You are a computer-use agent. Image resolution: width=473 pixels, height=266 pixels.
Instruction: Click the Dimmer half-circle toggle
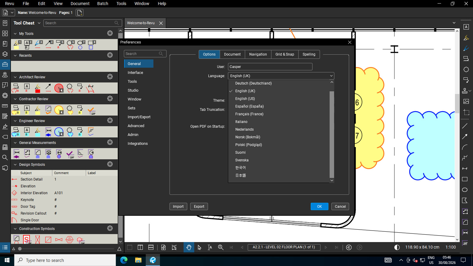[x=397, y=247]
